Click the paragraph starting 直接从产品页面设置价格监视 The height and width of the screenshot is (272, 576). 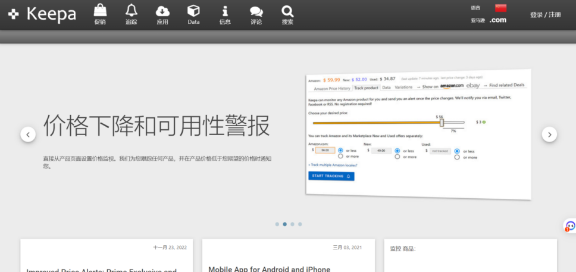(x=157, y=162)
